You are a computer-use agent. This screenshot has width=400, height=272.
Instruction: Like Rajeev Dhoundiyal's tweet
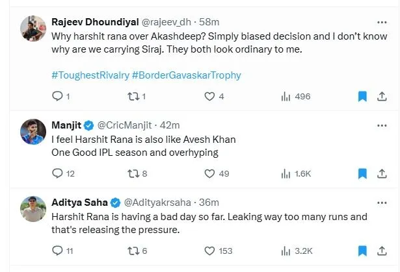coord(209,97)
